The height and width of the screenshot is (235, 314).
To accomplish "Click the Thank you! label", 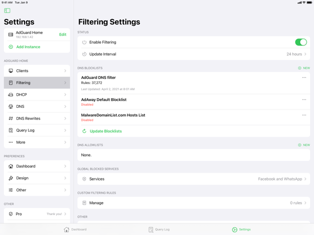I will click(54, 214).
